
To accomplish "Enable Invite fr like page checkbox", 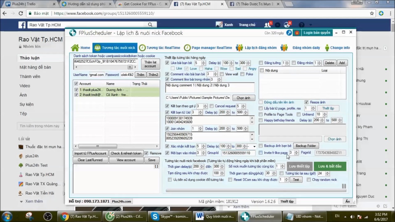I will [x=261, y=153].
